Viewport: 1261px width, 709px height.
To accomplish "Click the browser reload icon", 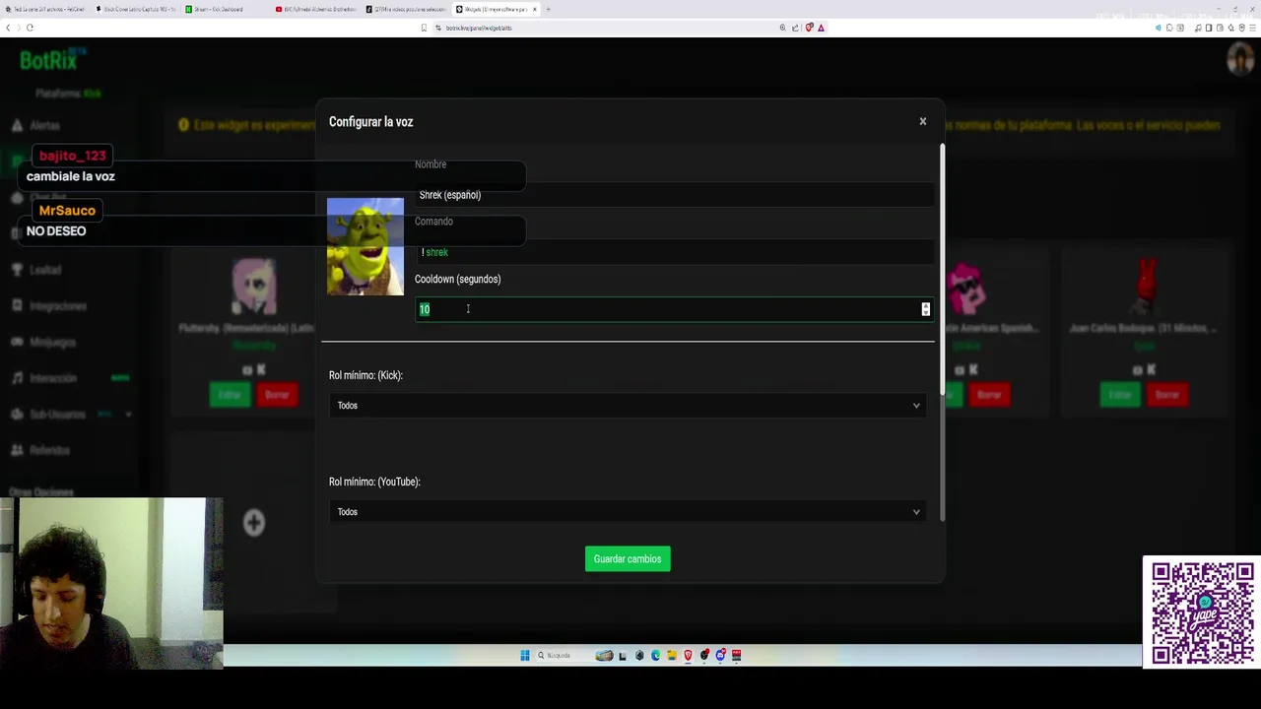I will tap(30, 28).
